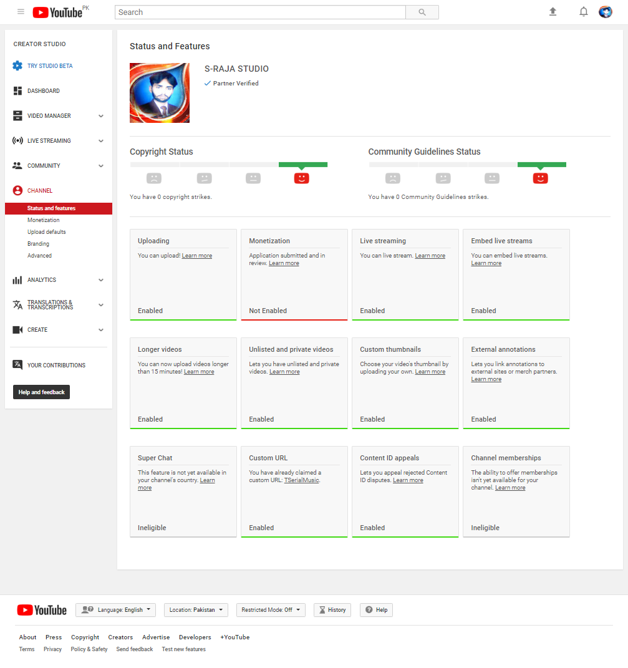The image size is (628, 668).
Task: Open the account avatar menu
Action: [x=605, y=12]
